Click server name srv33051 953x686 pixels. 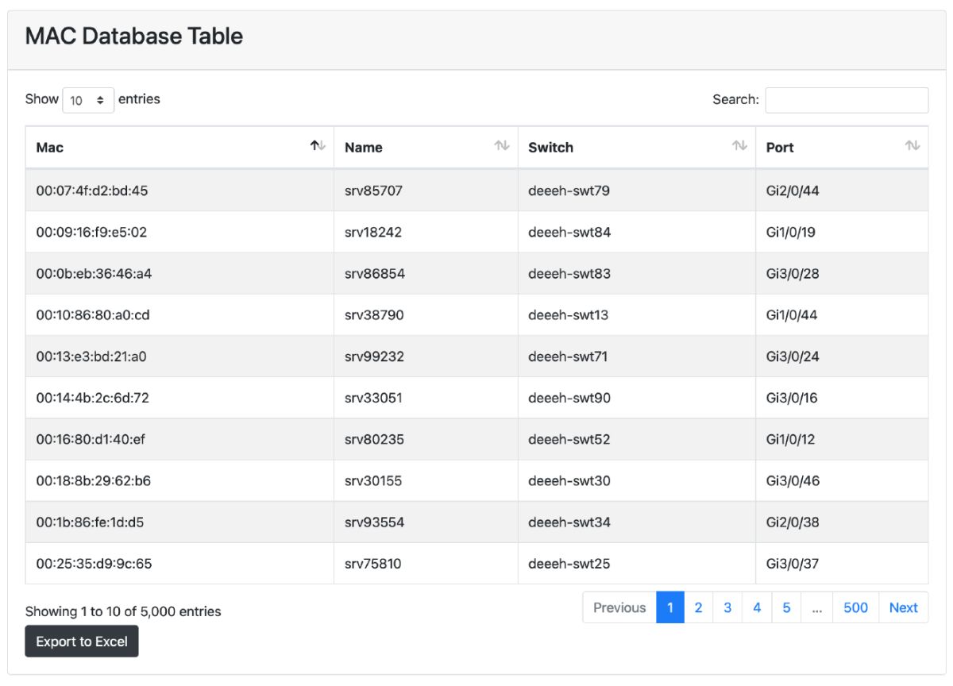(x=373, y=398)
